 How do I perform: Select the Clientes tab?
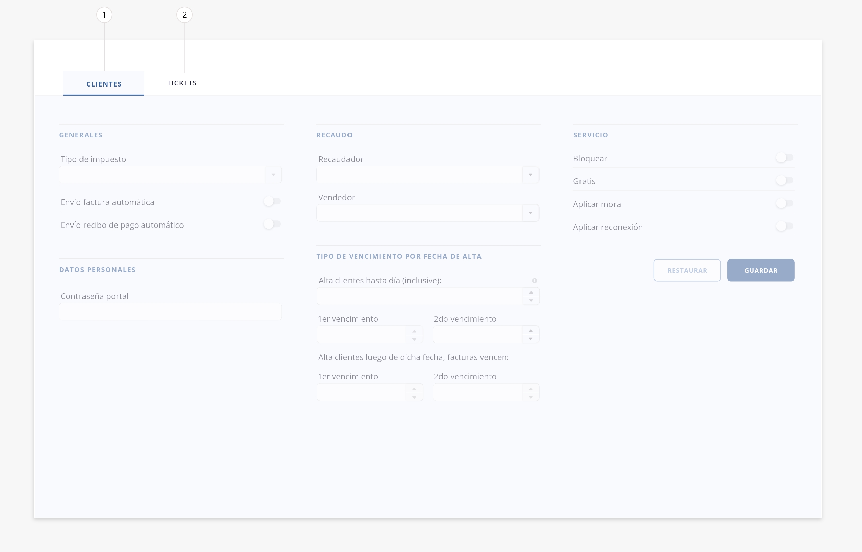click(x=104, y=84)
